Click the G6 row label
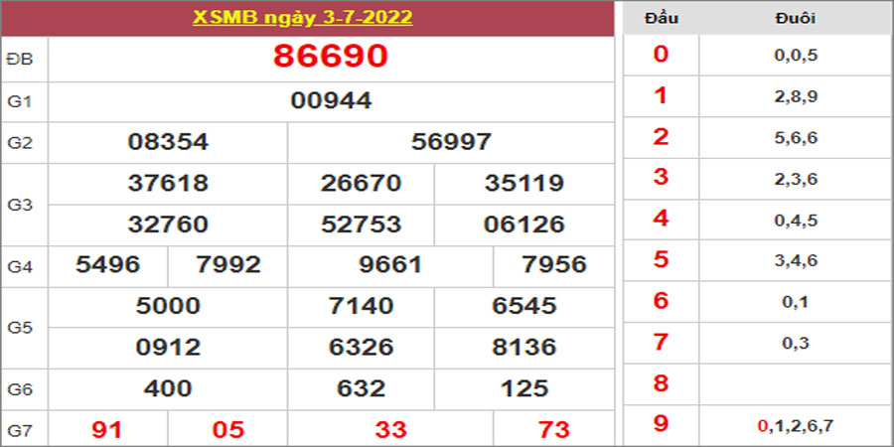 pyautogui.click(x=18, y=389)
